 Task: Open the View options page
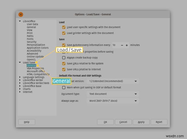29,30
